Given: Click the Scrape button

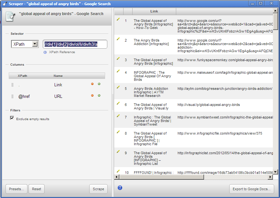Looking at the screenshot, I should (x=98, y=189).
